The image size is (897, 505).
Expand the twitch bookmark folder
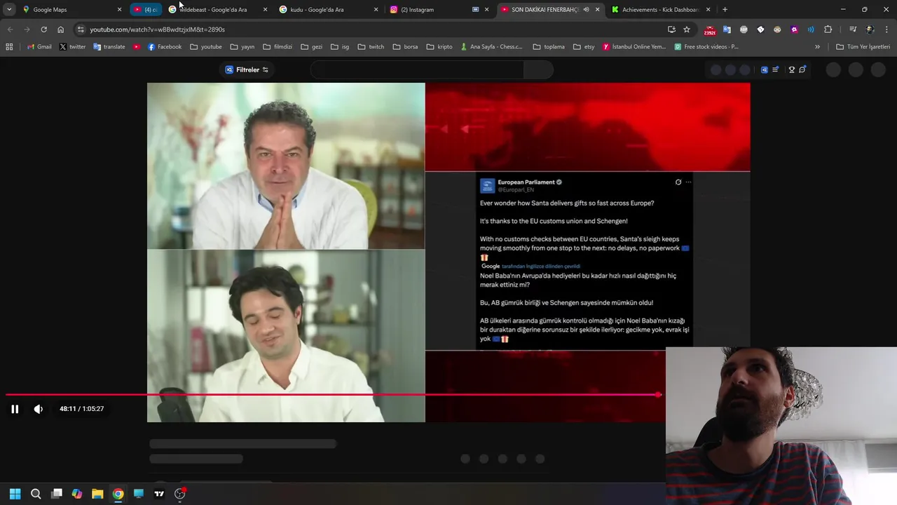pyautogui.click(x=371, y=47)
